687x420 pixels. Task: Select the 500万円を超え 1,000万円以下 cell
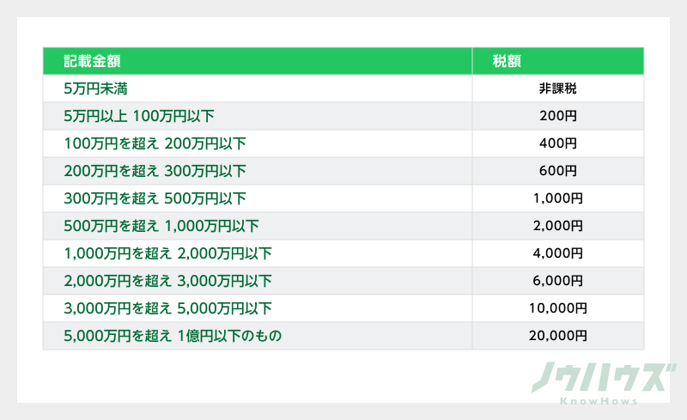[x=161, y=226]
